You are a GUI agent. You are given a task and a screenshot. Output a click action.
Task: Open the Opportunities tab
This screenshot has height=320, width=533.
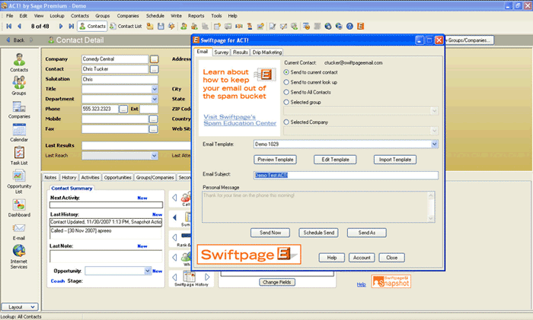click(x=117, y=177)
